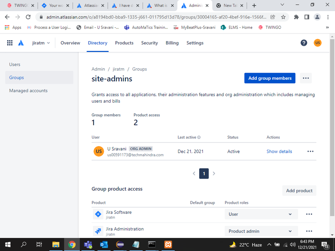Open Managed accounts in the sidebar

point(39,90)
